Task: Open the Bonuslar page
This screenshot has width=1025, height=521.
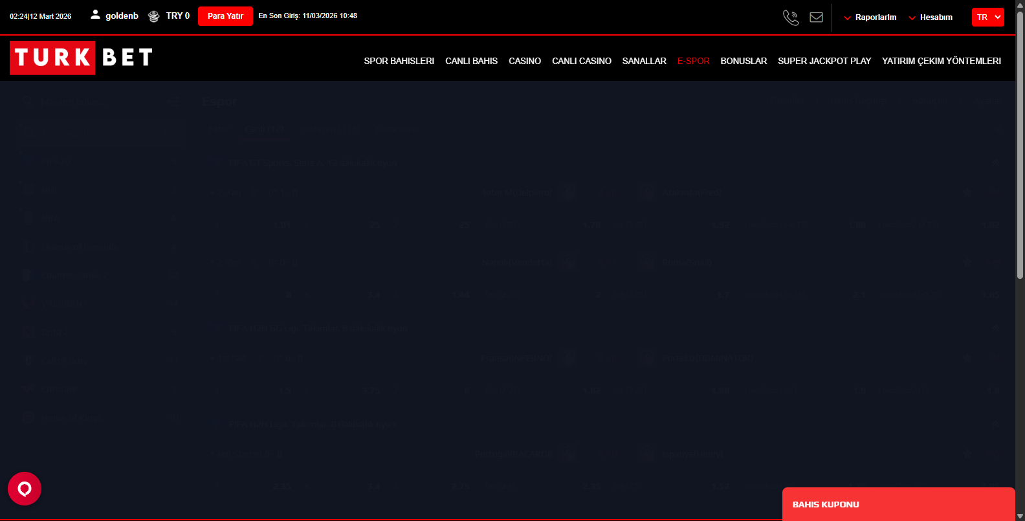Action: tap(744, 61)
